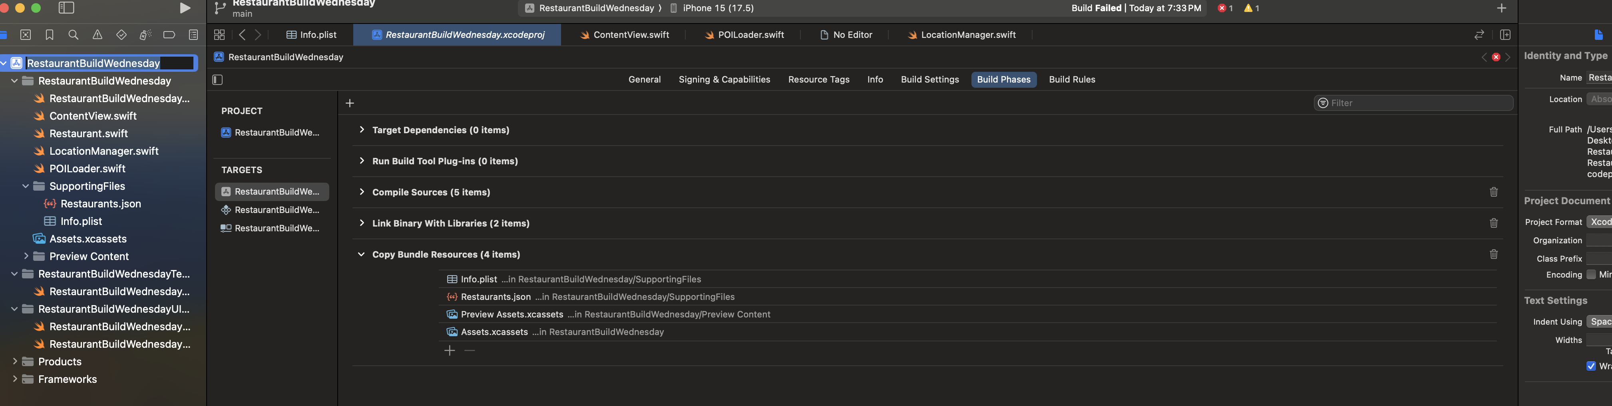Viewport: 1612px width, 406px height.
Task: Select Preview Assets.xcassets resource row
Action: (x=967, y=315)
